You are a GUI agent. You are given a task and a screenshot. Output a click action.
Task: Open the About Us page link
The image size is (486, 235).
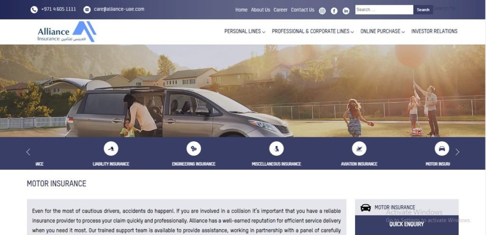pos(261,10)
